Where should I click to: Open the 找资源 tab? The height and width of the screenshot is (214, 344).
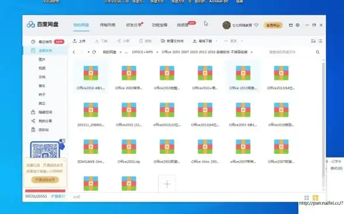pyautogui.click(x=183, y=25)
